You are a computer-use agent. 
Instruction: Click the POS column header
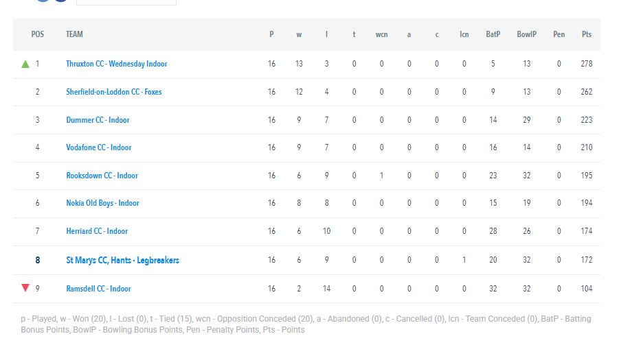click(x=38, y=34)
